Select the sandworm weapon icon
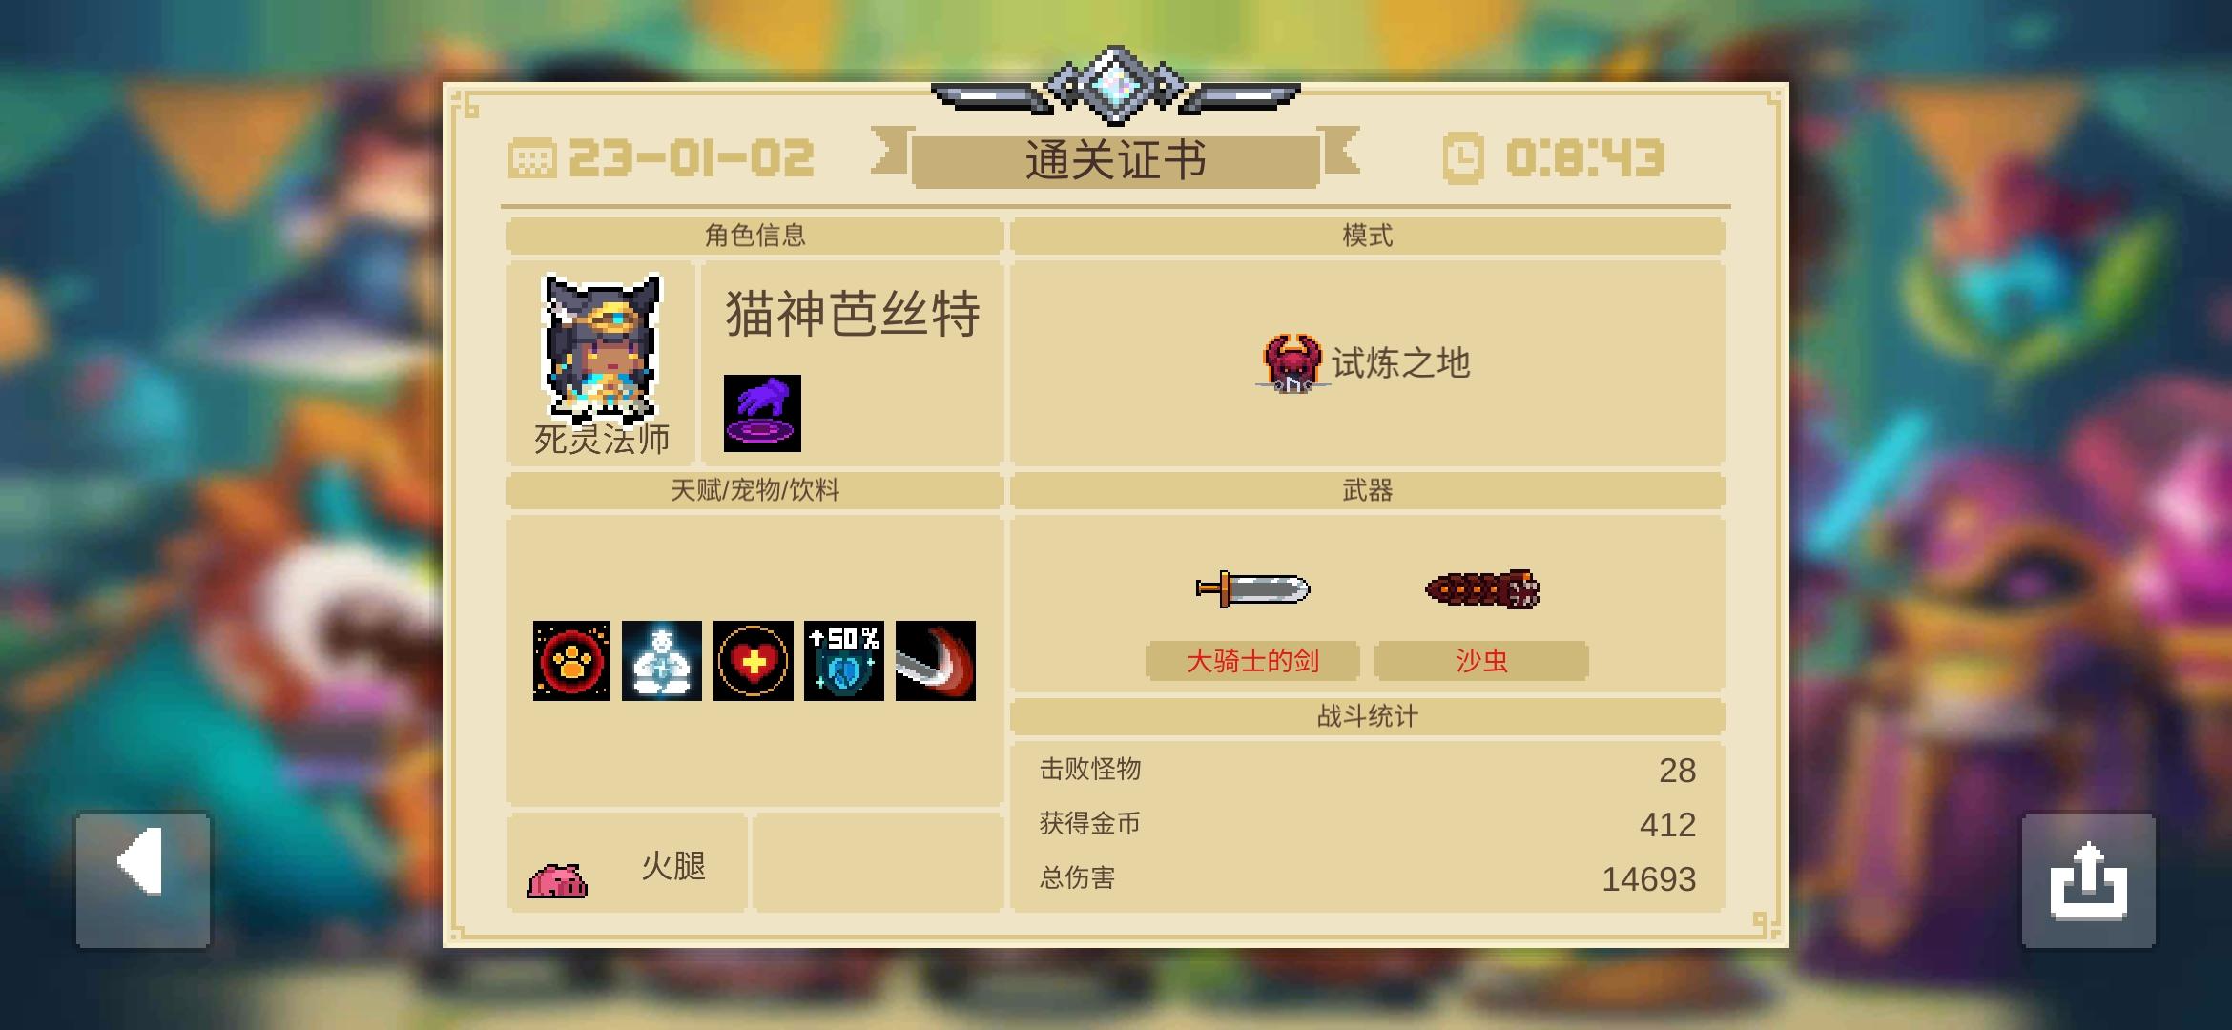The height and width of the screenshot is (1030, 2232). pos(1482,589)
